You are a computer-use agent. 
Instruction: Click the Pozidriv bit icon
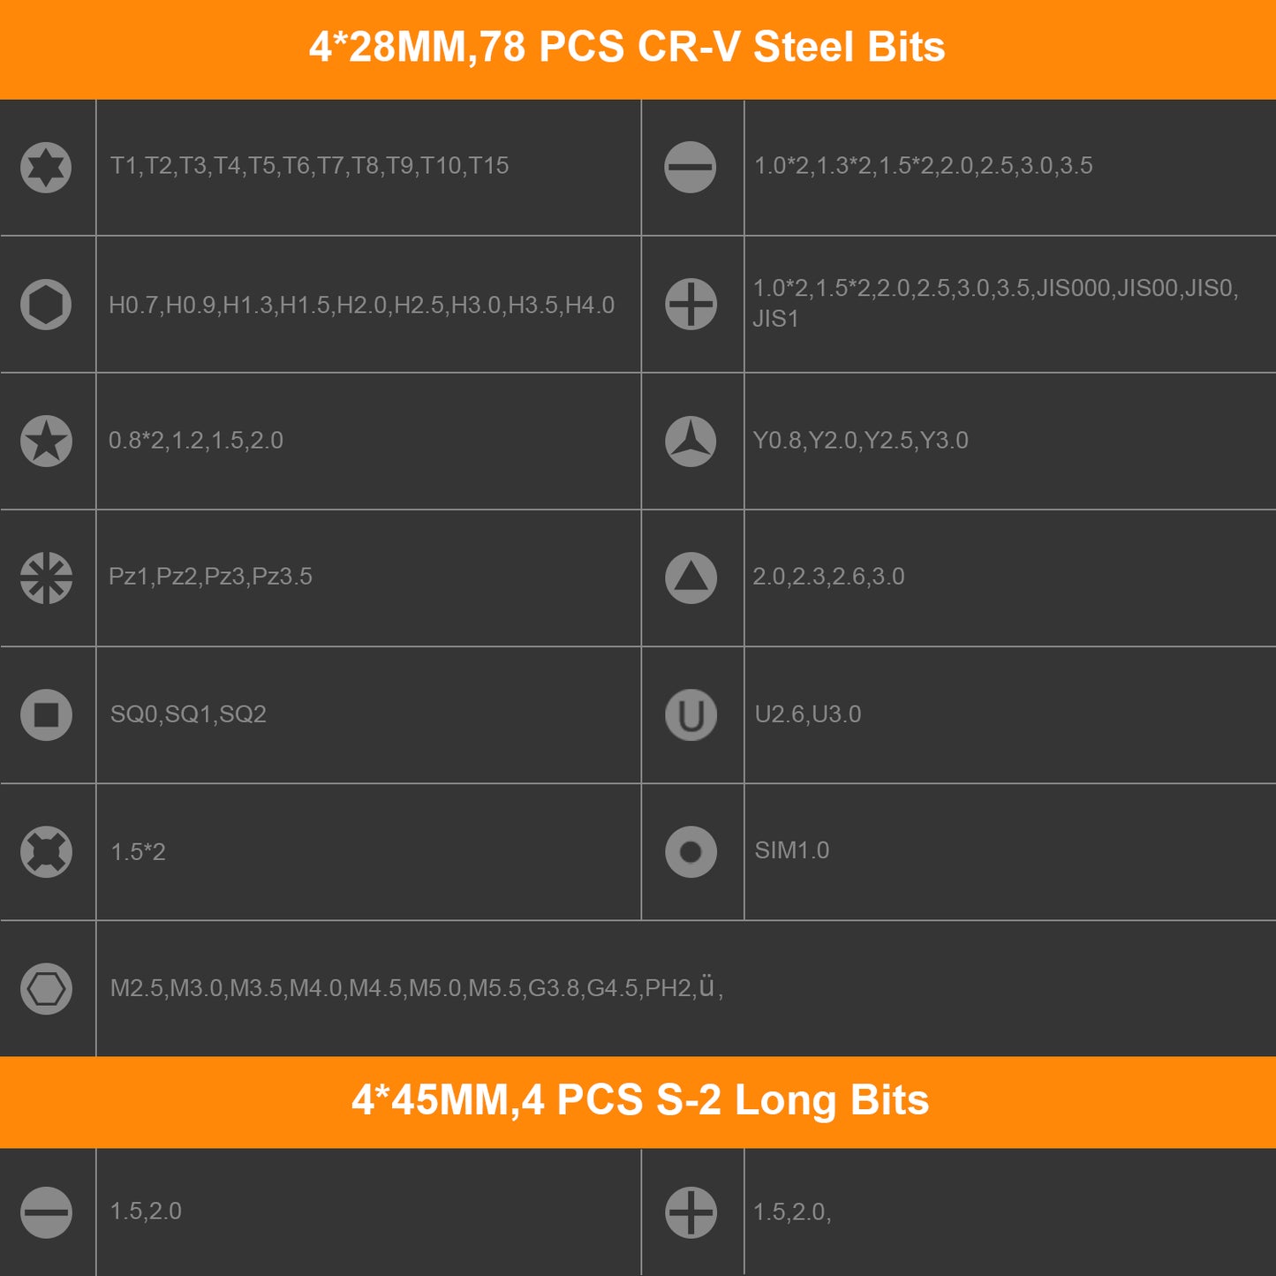(x=46, y=578)
